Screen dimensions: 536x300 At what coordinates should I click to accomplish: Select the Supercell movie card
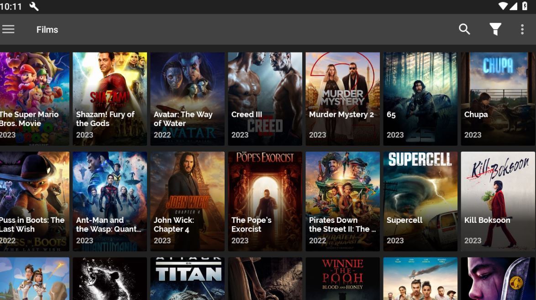click(x=420, y=201)
